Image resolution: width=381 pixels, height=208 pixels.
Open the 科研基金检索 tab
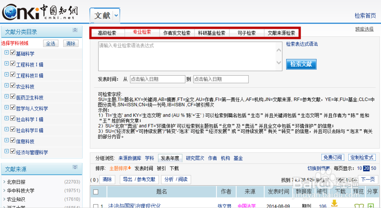211,33
